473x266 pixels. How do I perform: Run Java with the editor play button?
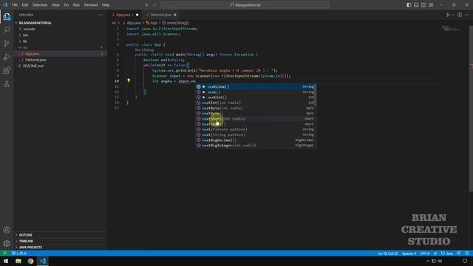pos(449,15)
